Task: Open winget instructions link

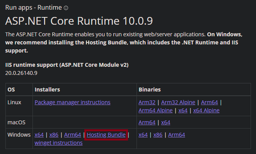Action: [x=59, y=143]
